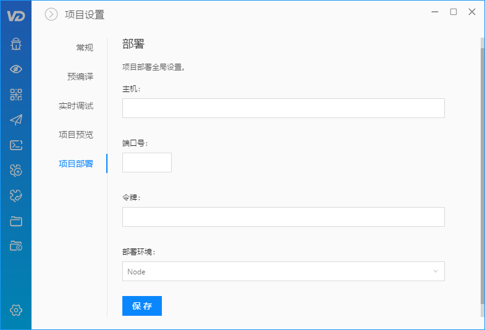Click the 端口号 input field

point(147,163)
